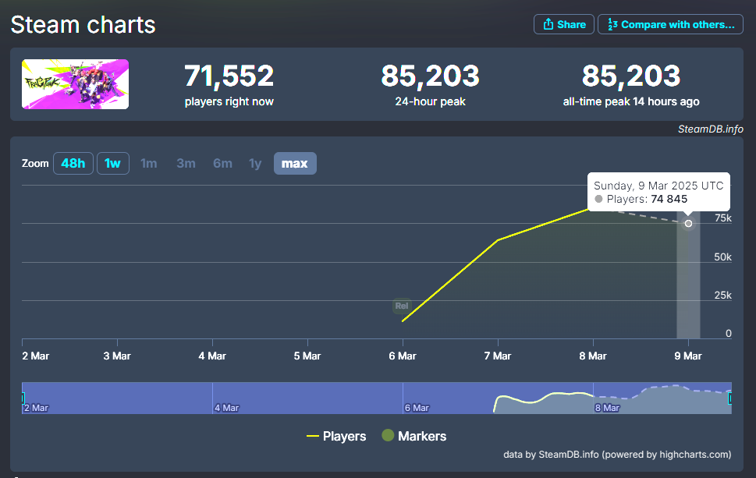
Task: Click the 6 Mar axis label
Action: pos(403,356)
